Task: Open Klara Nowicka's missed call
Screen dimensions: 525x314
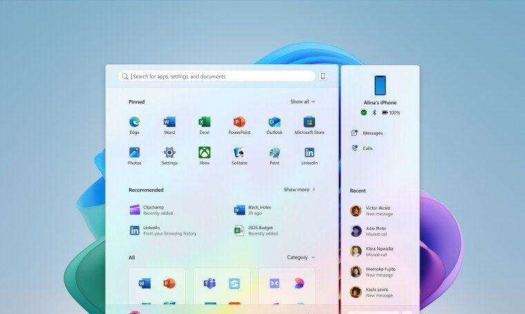Action: tap(372, 251)
